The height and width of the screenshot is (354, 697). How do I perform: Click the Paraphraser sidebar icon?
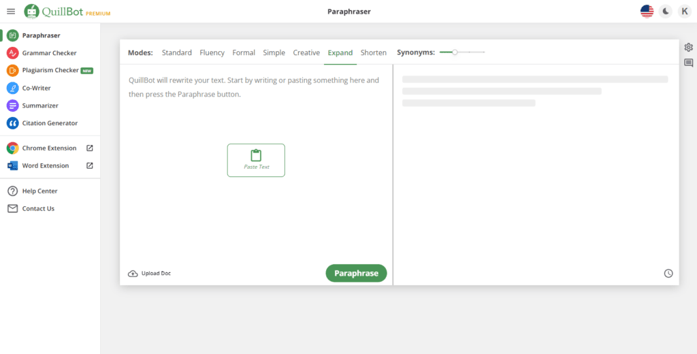click(12, 35)
